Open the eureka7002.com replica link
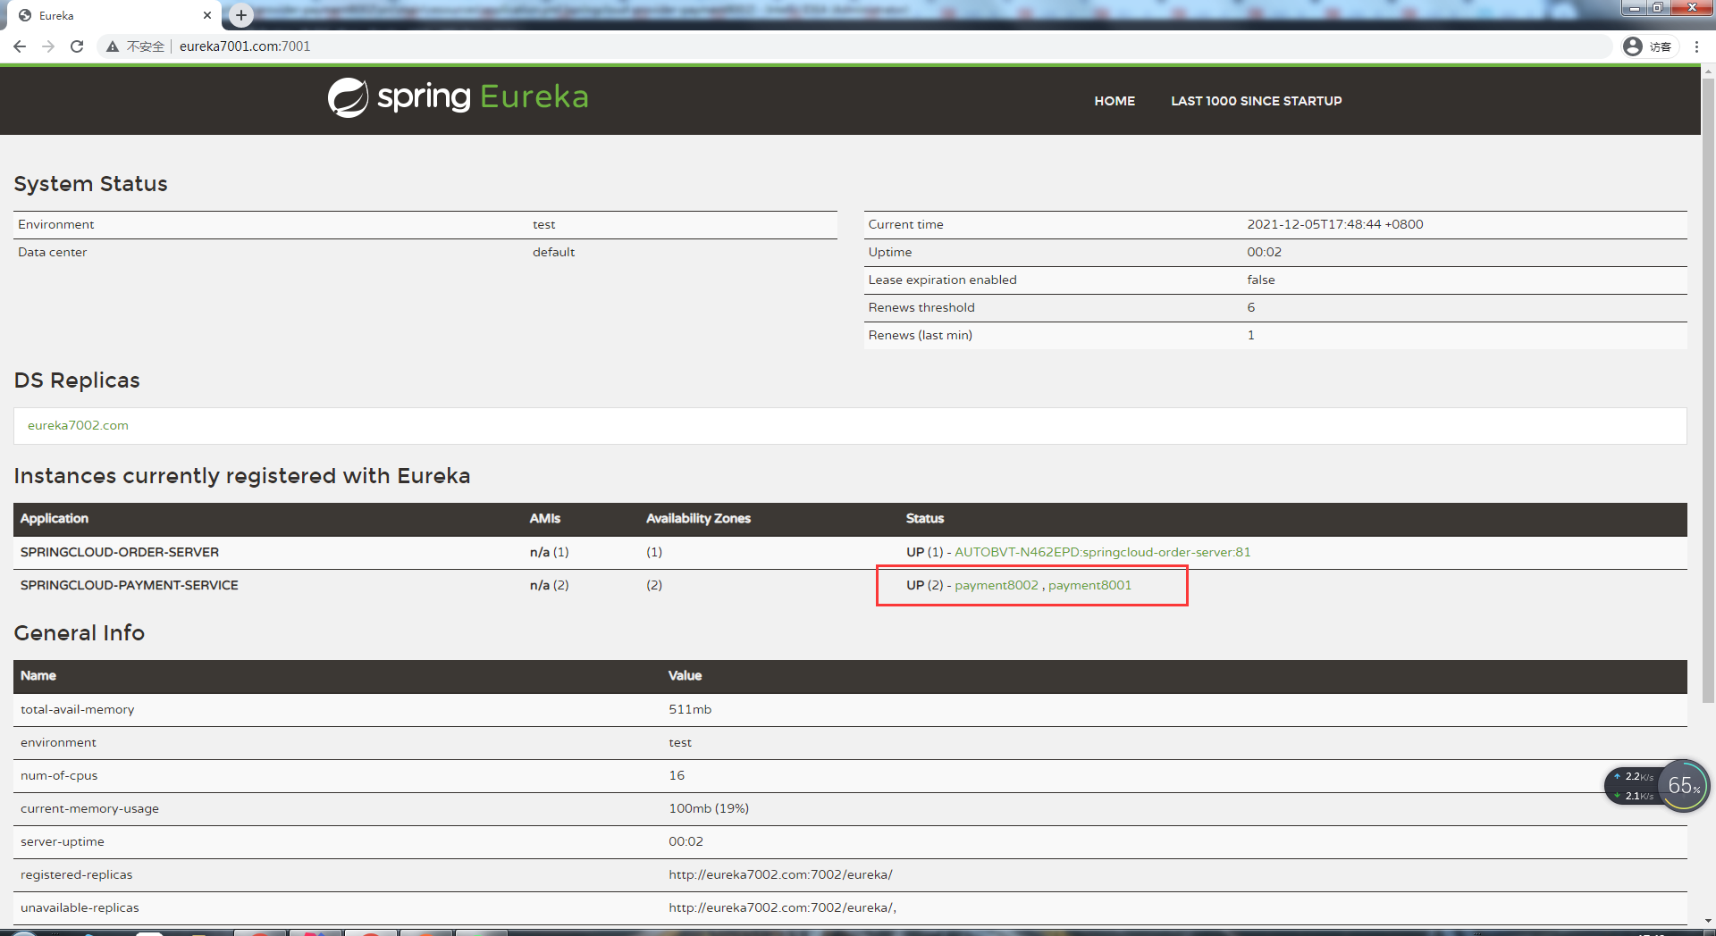The height and width of the screenshot is (936, 1716). (77, 426)
